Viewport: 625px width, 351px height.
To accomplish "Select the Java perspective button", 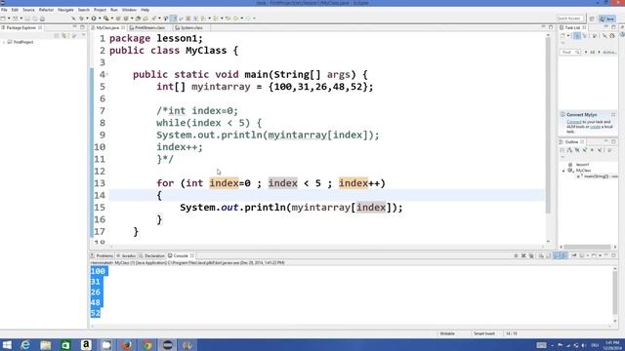I will click(x=607, y=19).
